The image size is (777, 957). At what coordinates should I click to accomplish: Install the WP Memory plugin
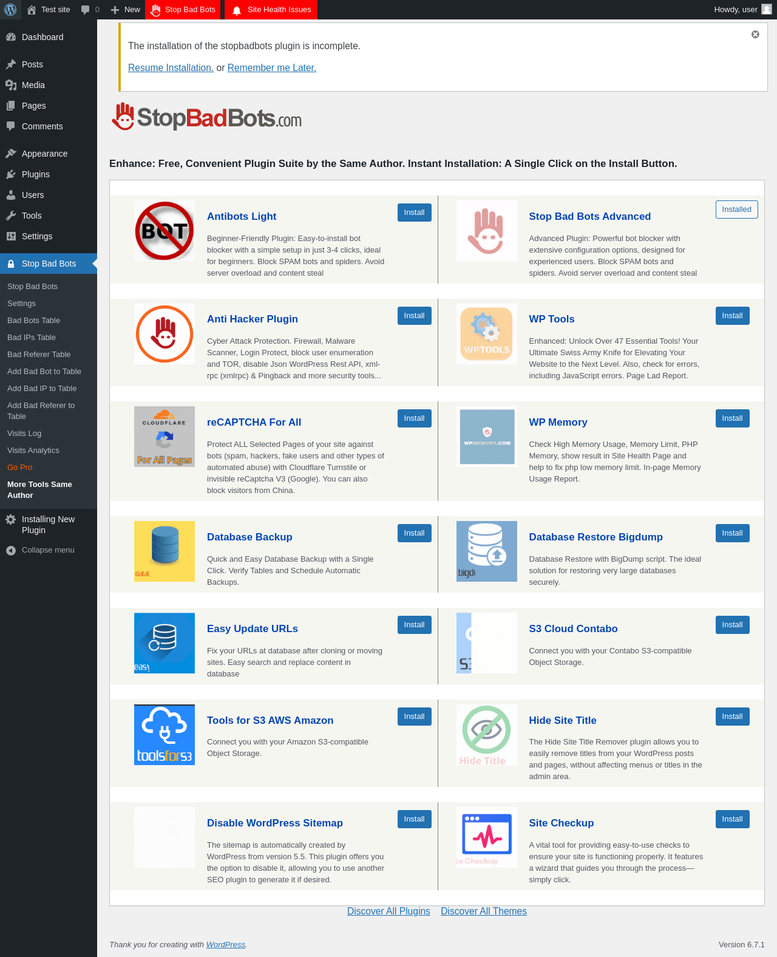point(733,418)
